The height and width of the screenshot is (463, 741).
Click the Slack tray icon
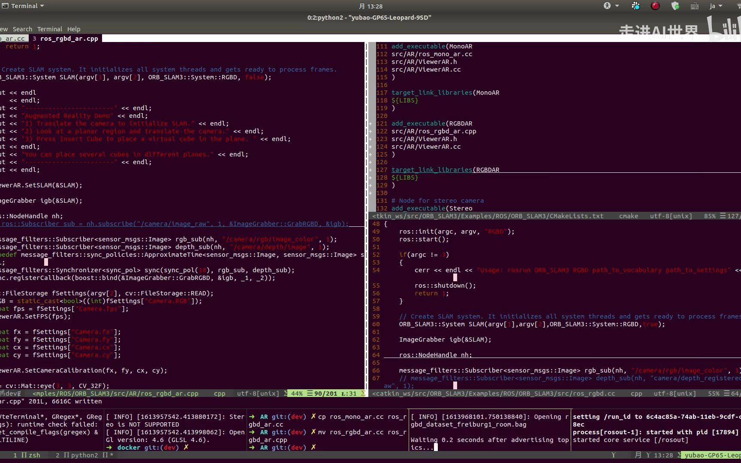tap(636, 6)
